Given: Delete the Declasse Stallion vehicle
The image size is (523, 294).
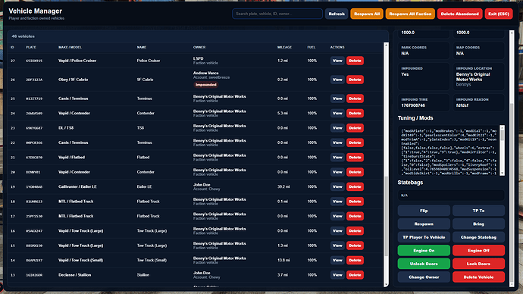Looking at the screenshot, I should pyautogui.click(x=355, y=275).
